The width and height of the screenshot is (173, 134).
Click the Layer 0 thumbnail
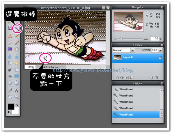pos(117,57)
